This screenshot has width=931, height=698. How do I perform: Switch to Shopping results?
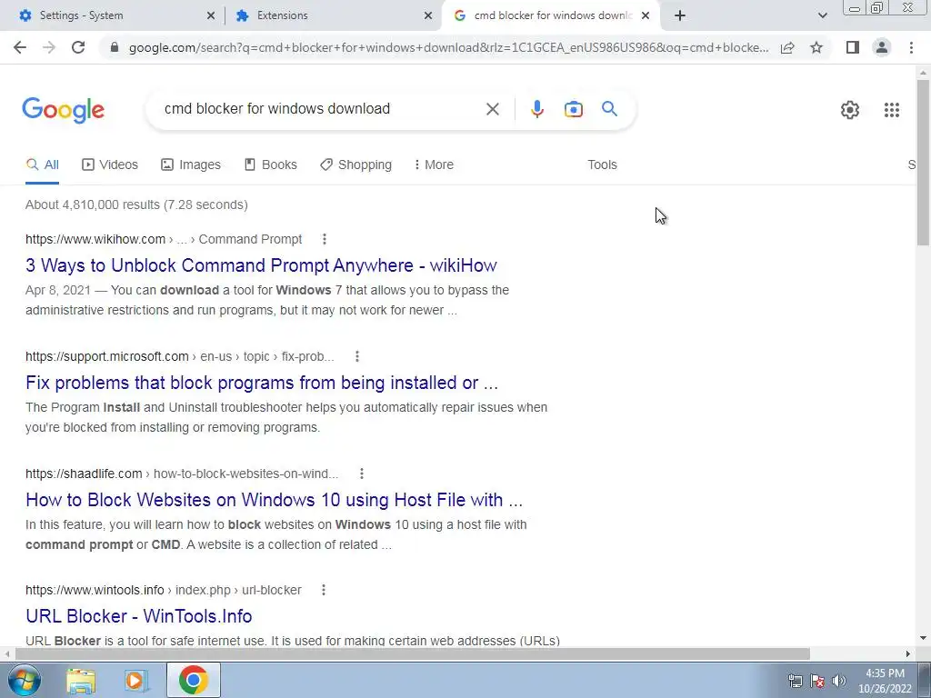pos(355,165)
